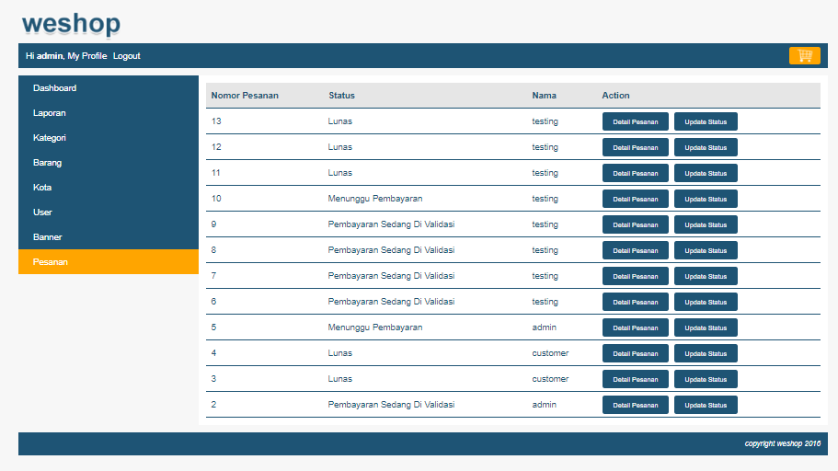Go to the Laporan section
838x471 pixels.
[x=109, y=113]
